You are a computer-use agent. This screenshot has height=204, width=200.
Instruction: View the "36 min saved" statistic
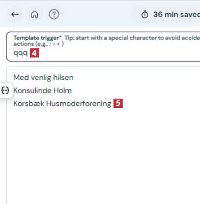tap(177, 14)
